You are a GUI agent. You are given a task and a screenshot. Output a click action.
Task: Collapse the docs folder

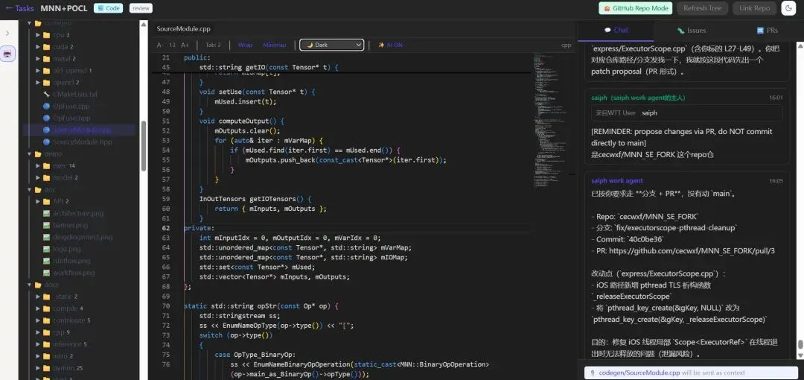tap(31, 285)
